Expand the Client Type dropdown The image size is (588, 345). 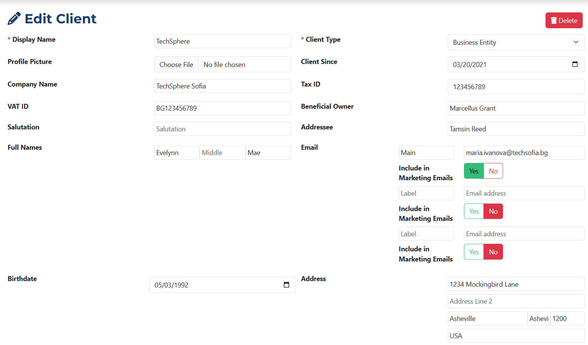point(515,42)
